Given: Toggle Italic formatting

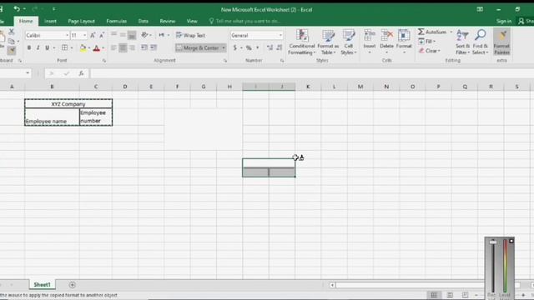Looking at the screenshot, I should tap(38, 48).
